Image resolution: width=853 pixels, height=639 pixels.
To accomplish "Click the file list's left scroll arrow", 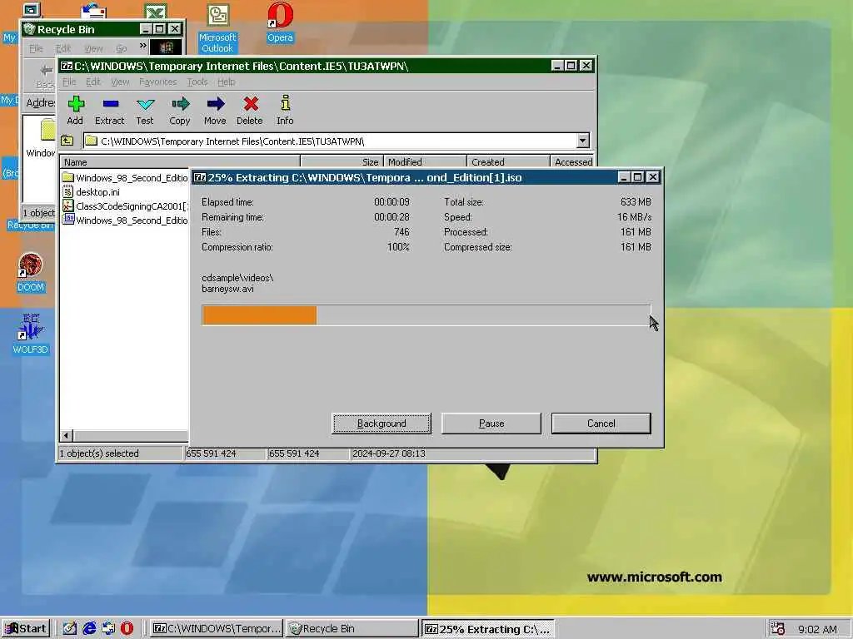I will pos(67,435).
